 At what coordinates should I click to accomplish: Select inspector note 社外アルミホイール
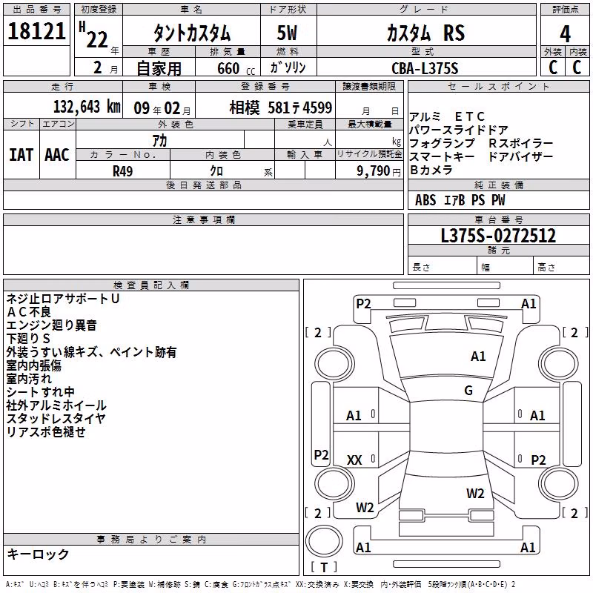56,405
